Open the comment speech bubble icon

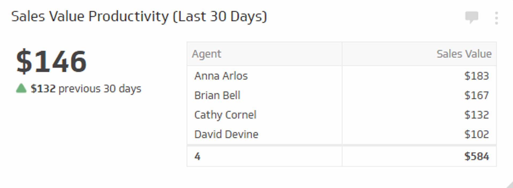[x=472, y=17]
